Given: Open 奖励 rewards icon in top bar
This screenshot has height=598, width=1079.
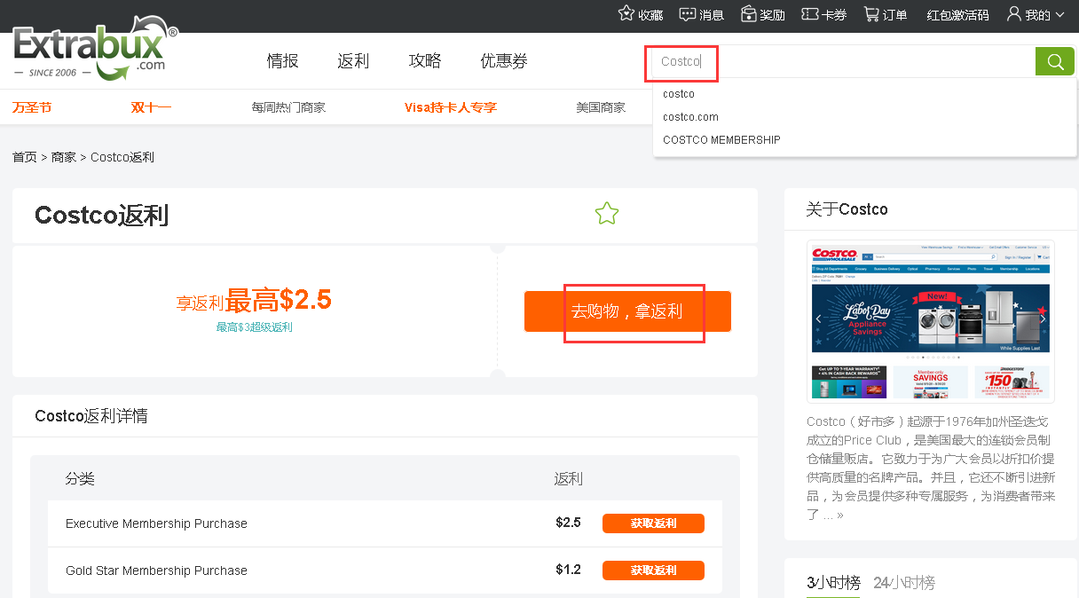Looking at the screenshot, I should (x=748, y=14).
